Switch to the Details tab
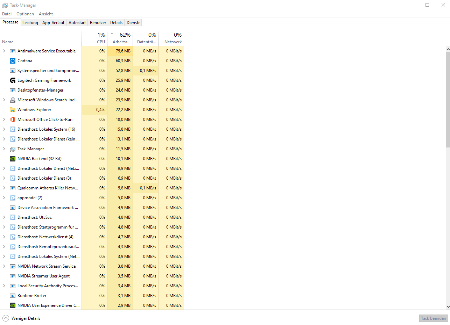 pyautogui.click(x=116, y=23)
